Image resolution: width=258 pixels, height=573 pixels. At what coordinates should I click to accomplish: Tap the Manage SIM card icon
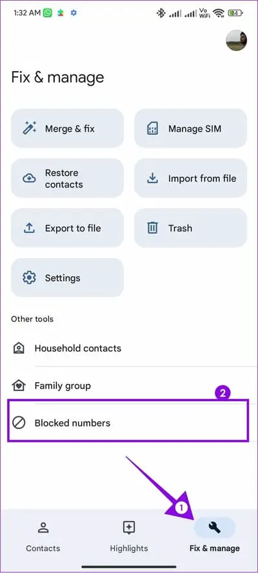coord(152,128)
